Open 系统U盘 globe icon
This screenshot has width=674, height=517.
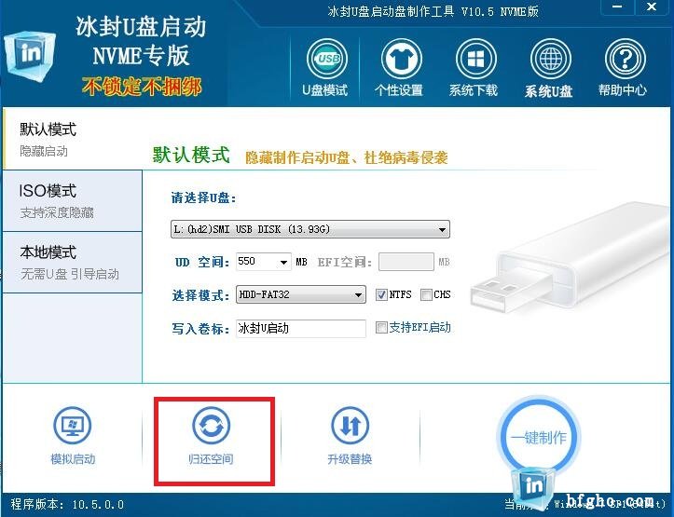(x=550, y=59)
